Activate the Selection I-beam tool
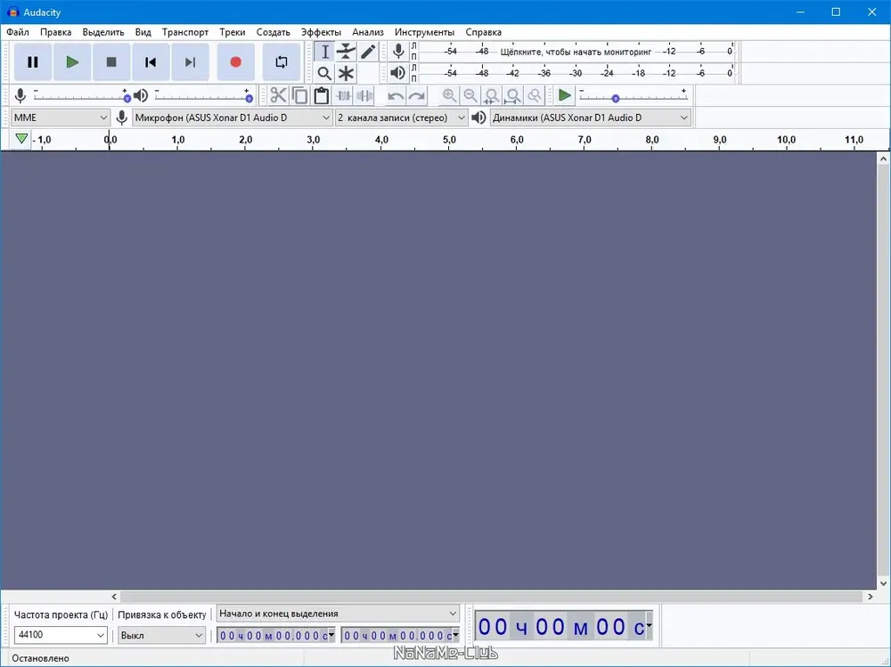891x667 pixels. [324, 52]
